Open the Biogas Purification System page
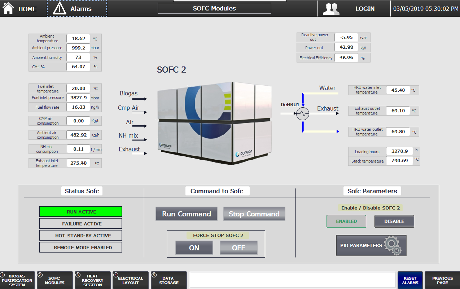 coord(17,280)
